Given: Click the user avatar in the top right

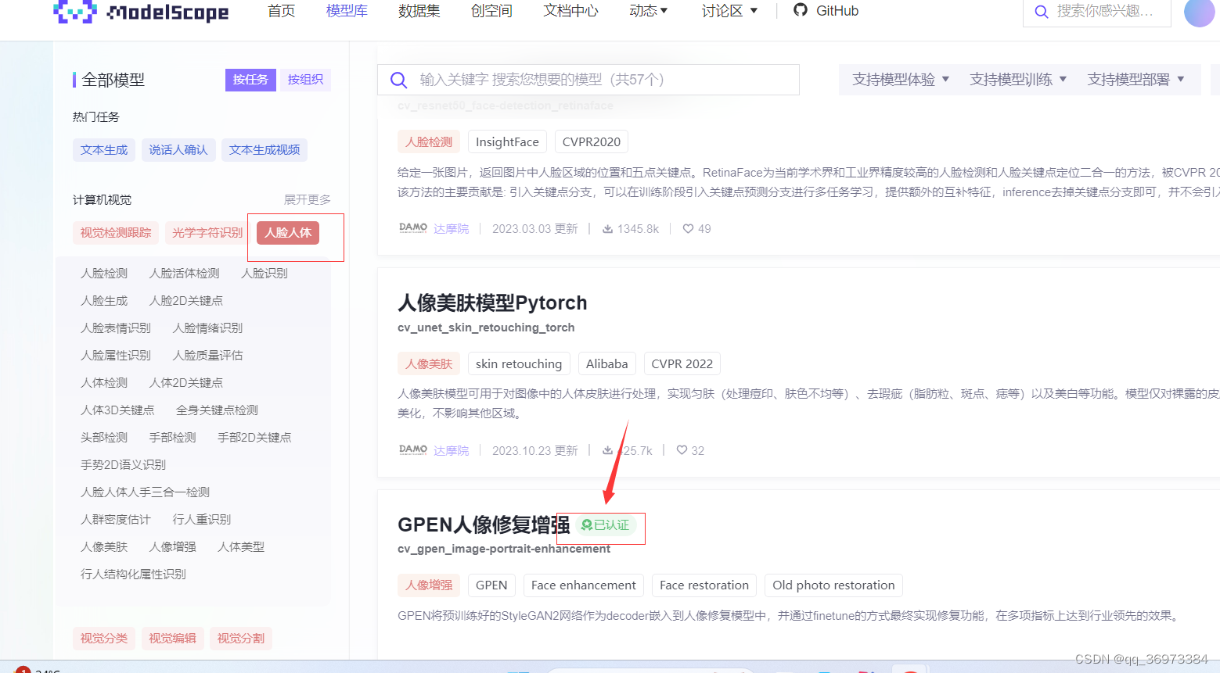Looking at the screenshot, I should 1200,12.
